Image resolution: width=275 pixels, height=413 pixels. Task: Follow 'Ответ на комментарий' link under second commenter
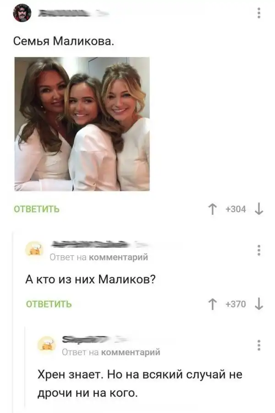click(99, 257)
